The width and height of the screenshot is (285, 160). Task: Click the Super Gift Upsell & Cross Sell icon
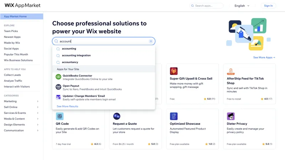[x=173, y=71]
